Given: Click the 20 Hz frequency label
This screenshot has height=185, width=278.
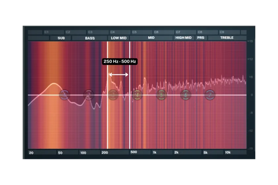Looking at the screenshot, I should click(31, 153).
